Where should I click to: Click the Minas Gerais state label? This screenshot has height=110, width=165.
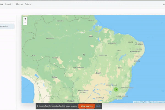[112, 85]
